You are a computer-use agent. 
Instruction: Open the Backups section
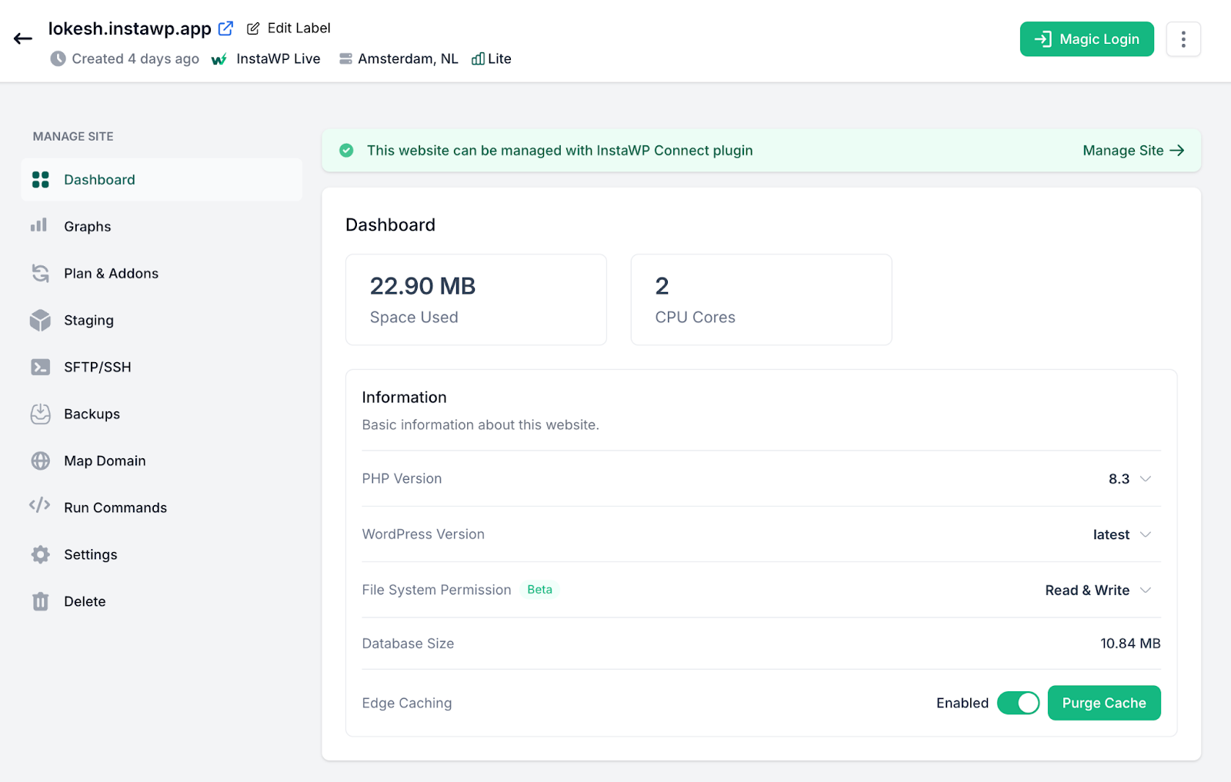(162, 414)
